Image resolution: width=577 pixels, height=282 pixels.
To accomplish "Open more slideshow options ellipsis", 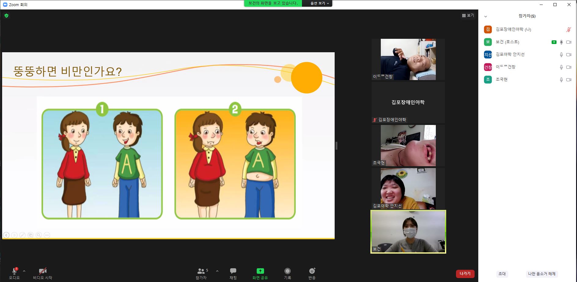I will click(x=47, y=235).
